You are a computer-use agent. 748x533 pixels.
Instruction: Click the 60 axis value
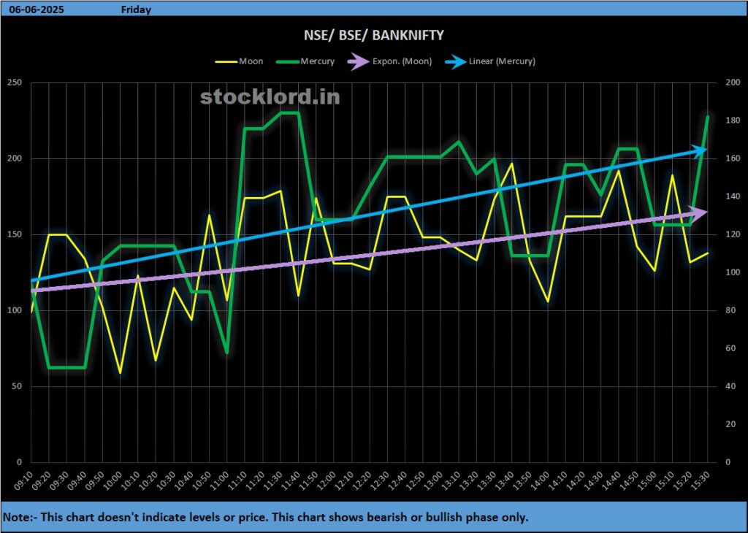(730, 348)
